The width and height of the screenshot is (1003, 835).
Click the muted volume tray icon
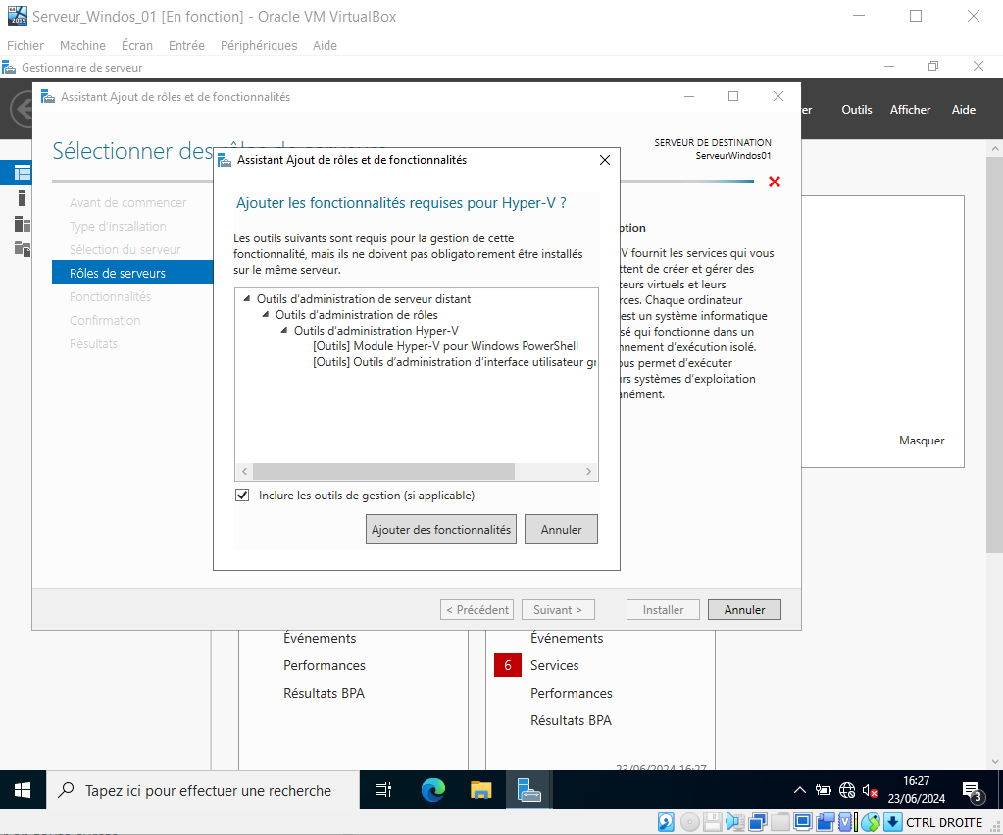coord(871,791)
